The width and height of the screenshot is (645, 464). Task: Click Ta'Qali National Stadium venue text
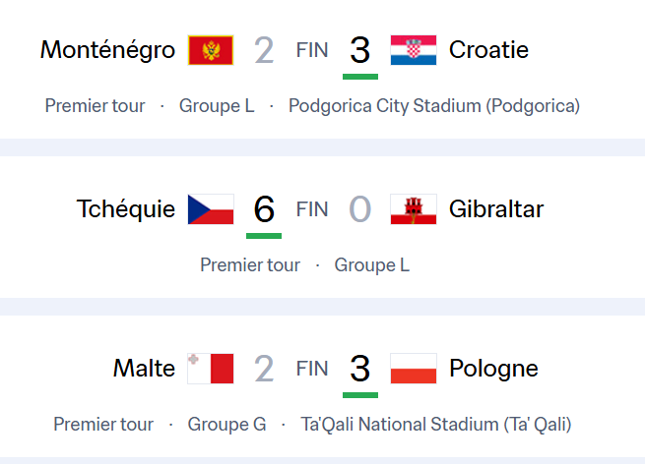click(435, 425)
